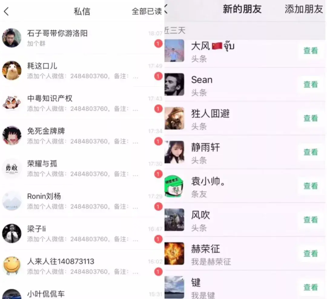Viewport: 327px width, 299px height.
Task: View request from 狌人囬避
Action: (x=311, y=118)
